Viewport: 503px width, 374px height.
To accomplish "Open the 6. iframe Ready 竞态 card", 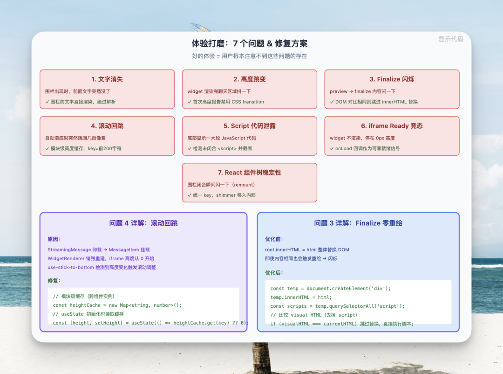I will pos(392,136).
